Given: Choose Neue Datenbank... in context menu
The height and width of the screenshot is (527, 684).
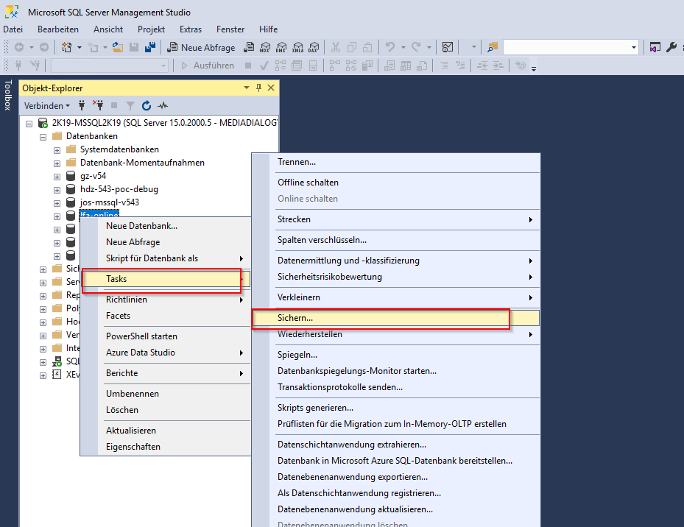Looking at the screenshot, I should (166, 226).
